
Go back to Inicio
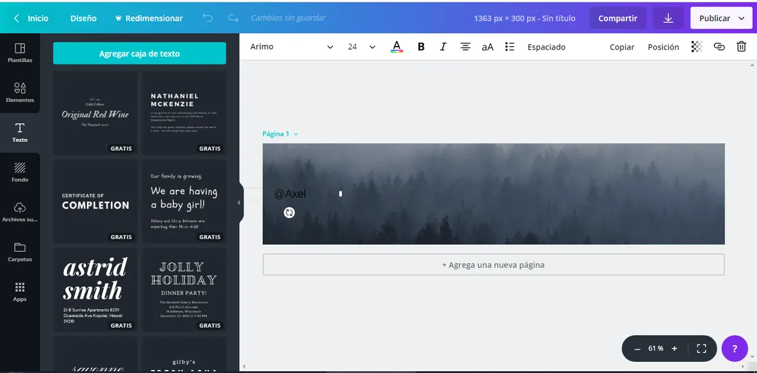31,18
